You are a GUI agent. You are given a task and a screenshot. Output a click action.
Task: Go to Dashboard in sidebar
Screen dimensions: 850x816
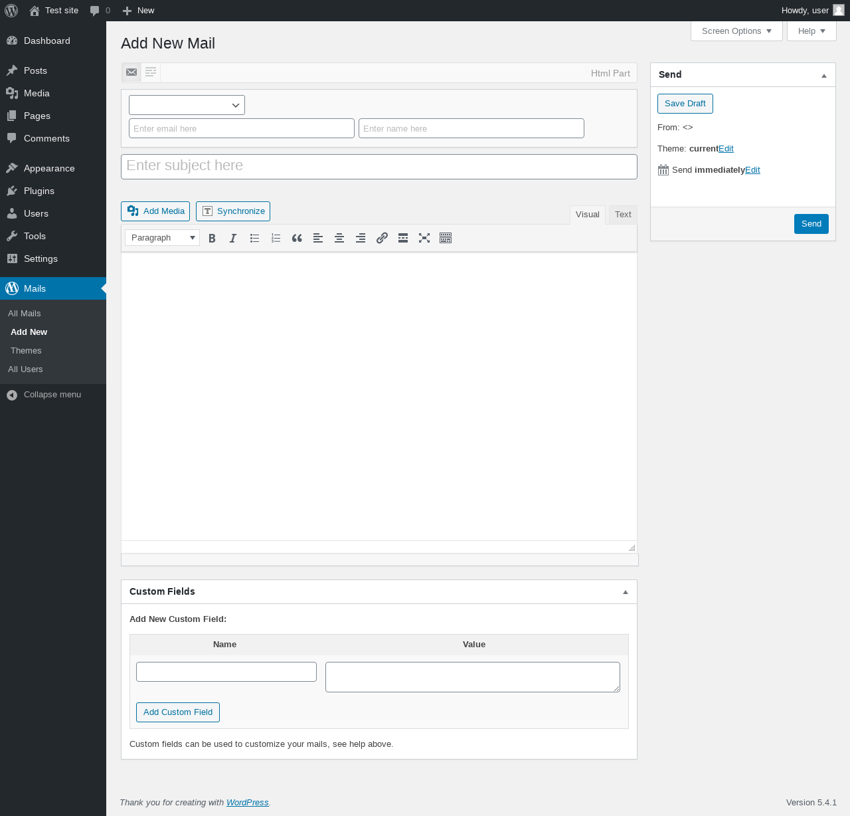click(53, 41)
